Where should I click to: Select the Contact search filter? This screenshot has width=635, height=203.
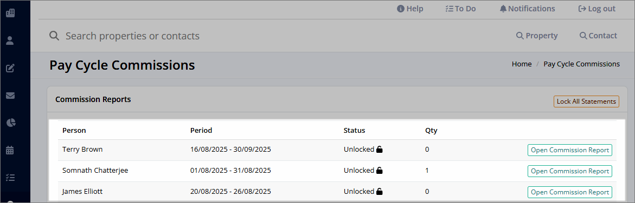598,36
